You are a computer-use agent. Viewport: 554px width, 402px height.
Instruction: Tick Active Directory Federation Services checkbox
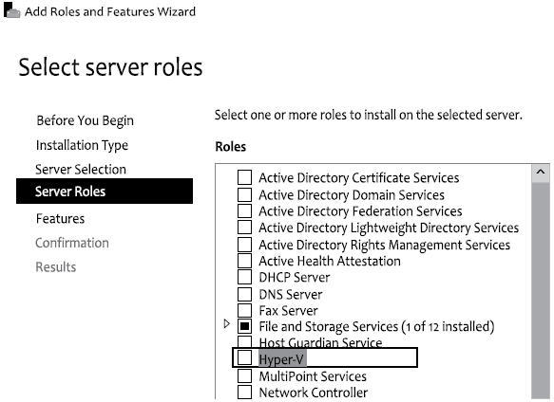pos(244,210)
